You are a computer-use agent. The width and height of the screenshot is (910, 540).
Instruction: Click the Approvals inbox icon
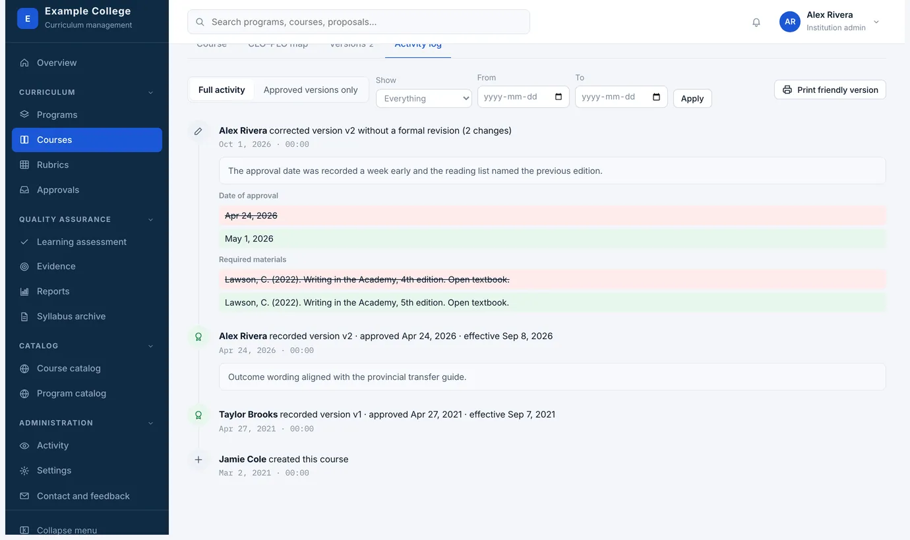24,190
